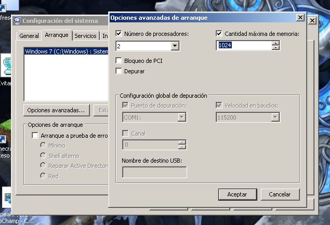Switch to the Servicios tab
The width and height of the screenshot is (330, 225).
click(x=85, y=36)
